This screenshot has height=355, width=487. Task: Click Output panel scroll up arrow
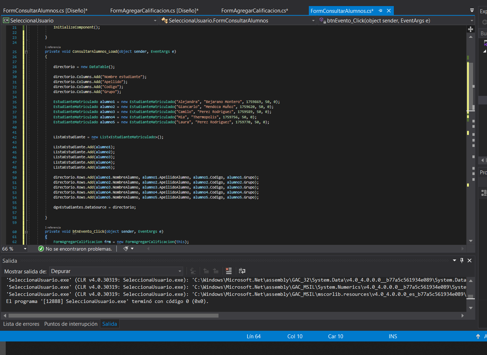click(471, 281)
